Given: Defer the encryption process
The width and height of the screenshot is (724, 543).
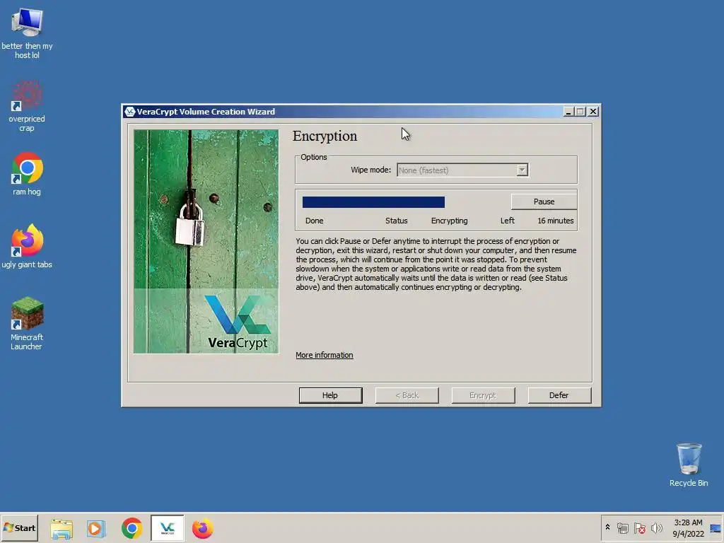Looking at the screenshot, I should click(x=559, y=395).
